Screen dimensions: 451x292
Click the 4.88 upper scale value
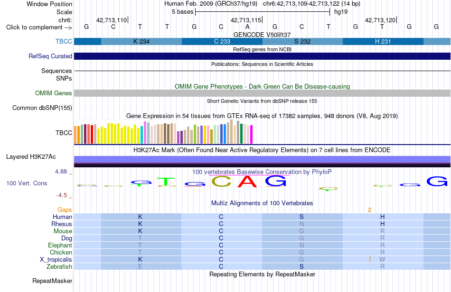coord(61,172)
